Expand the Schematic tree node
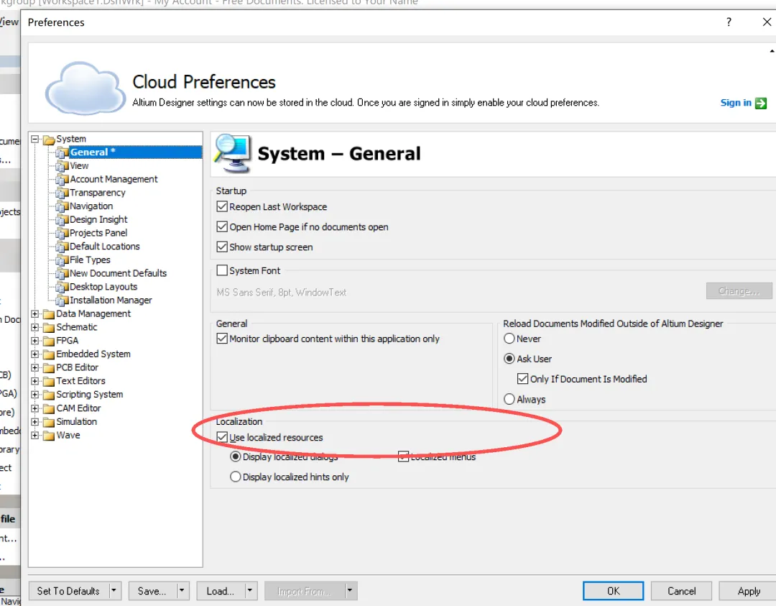This screenshot has height=606, width=776. [x=34, y=327]
